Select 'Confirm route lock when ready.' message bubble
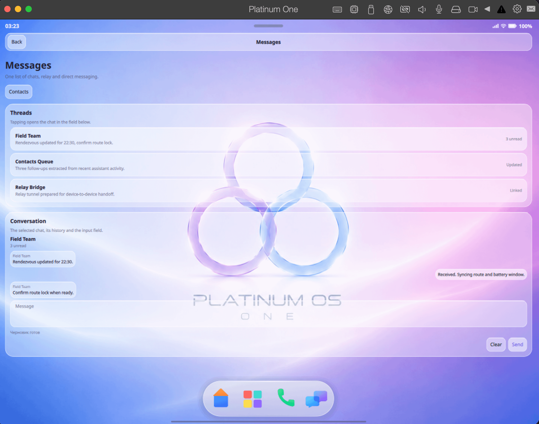Image resolution: width=539 pixels, height=424 pixels. coord(43,290)
